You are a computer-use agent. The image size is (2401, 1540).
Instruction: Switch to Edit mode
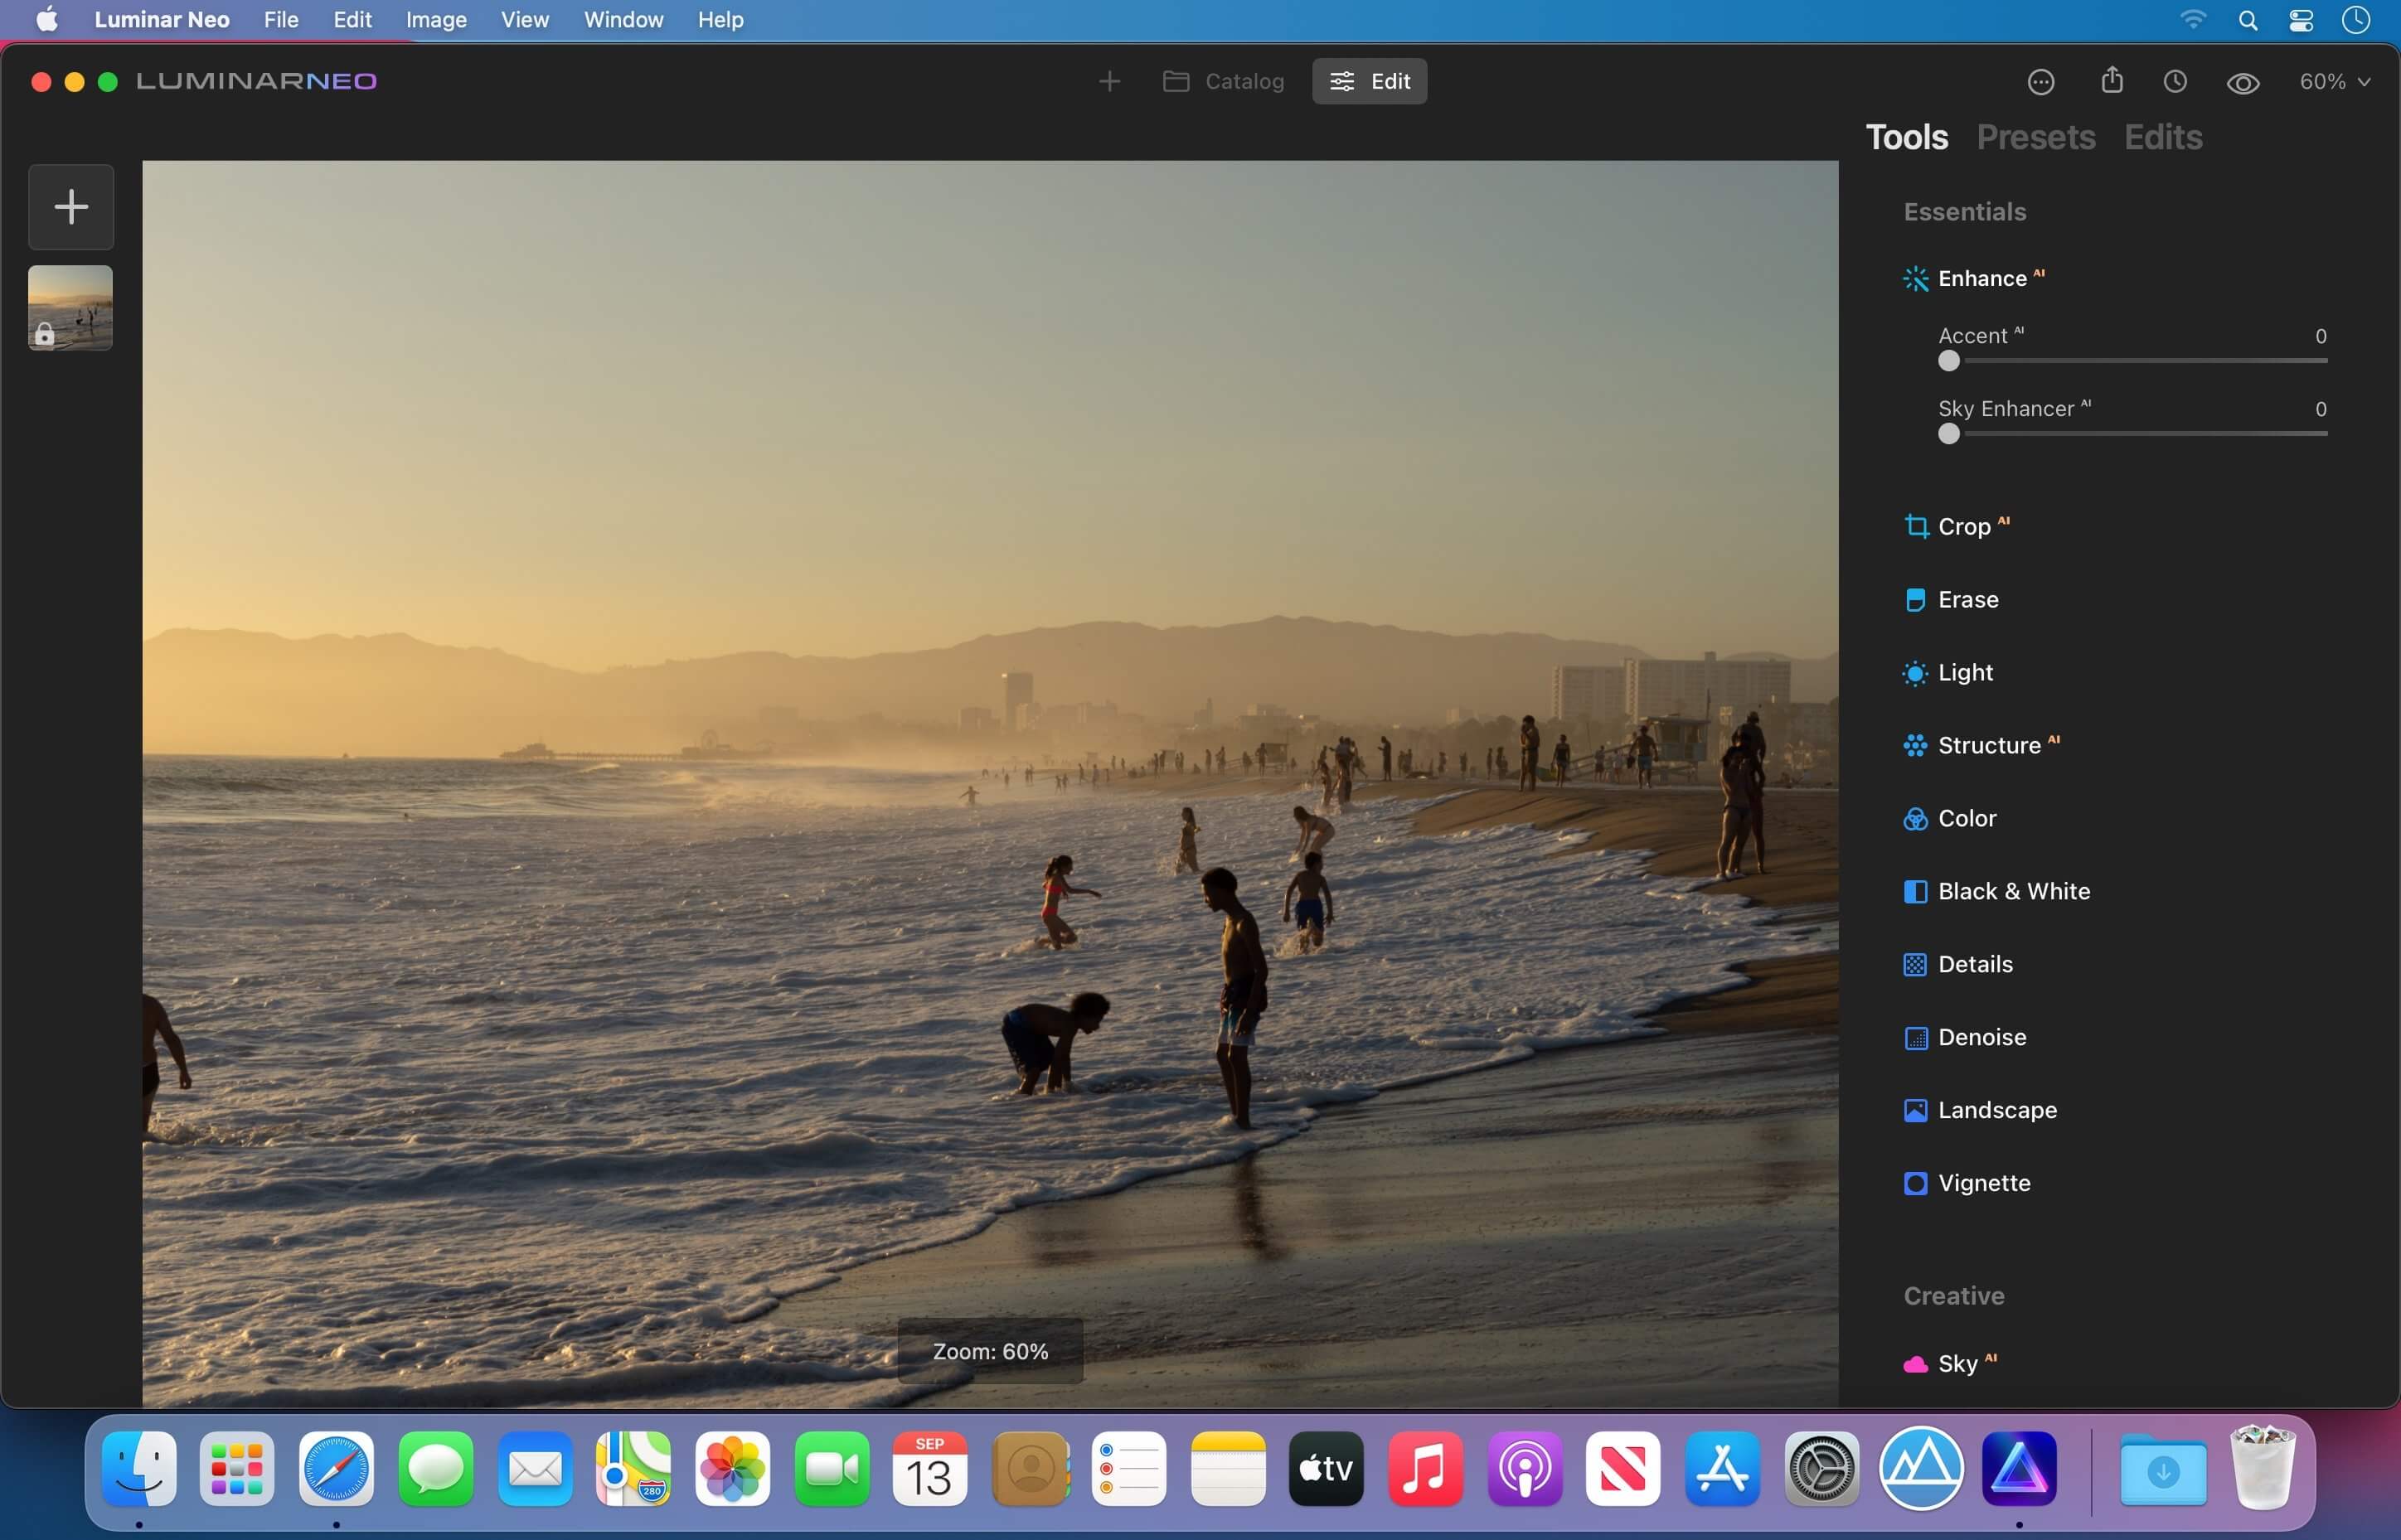[x=1369, y=81]
